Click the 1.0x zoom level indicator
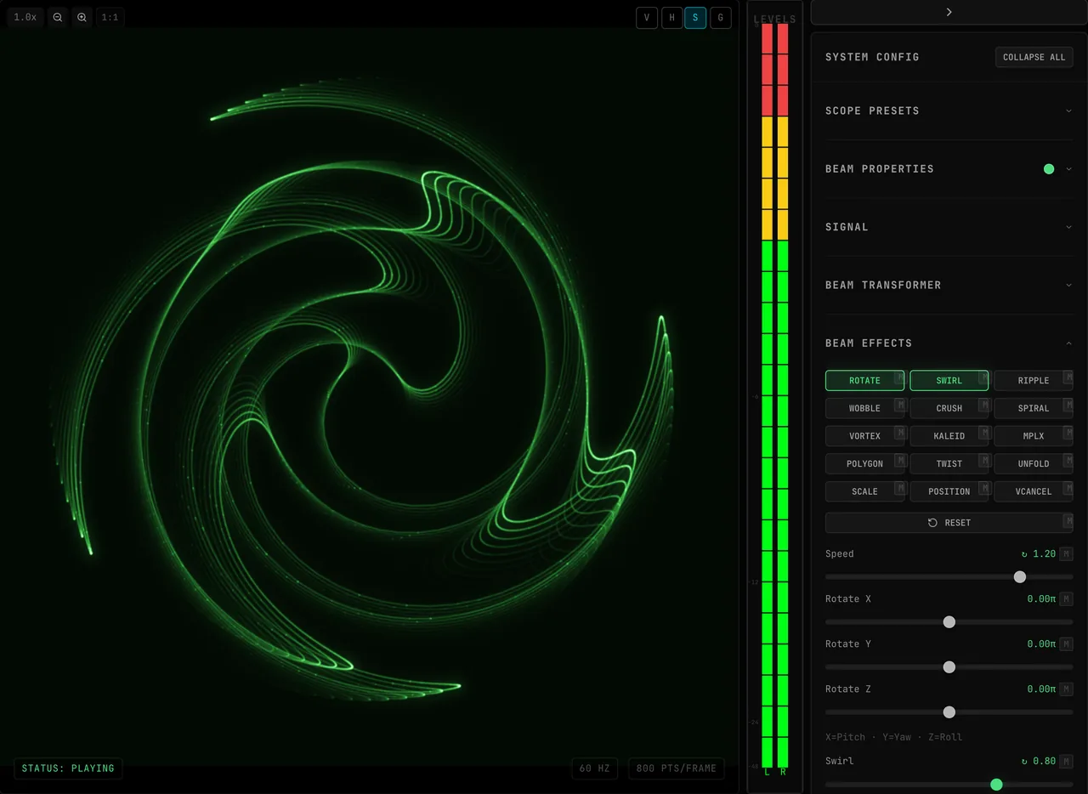 tap(25, 17)
